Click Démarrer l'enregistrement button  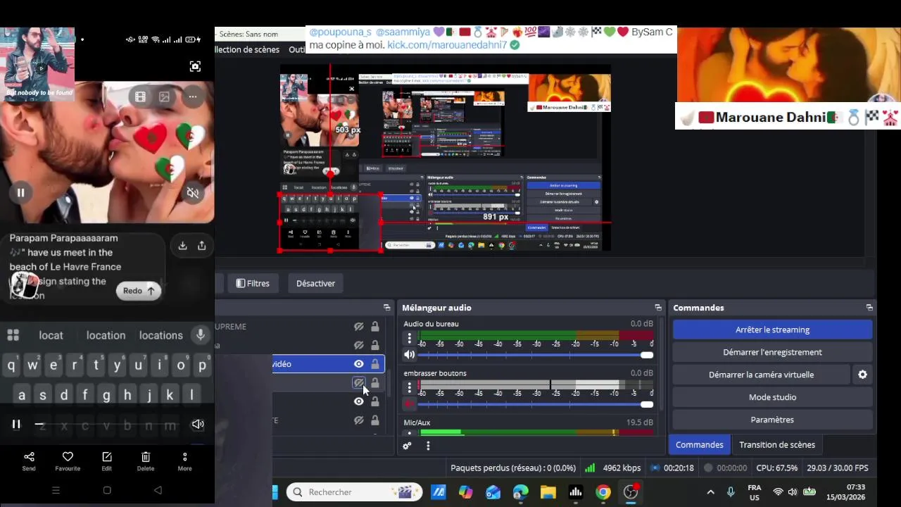(x=772, y=352)
